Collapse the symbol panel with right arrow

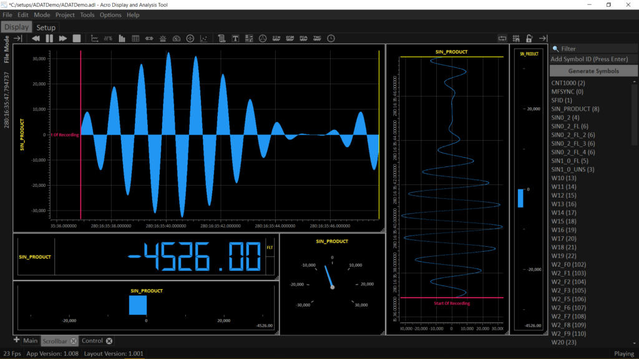[543, 39]
